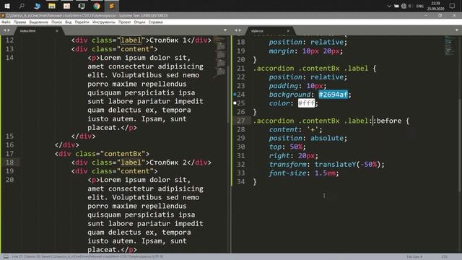Open the Справка menu

[156, 22]
